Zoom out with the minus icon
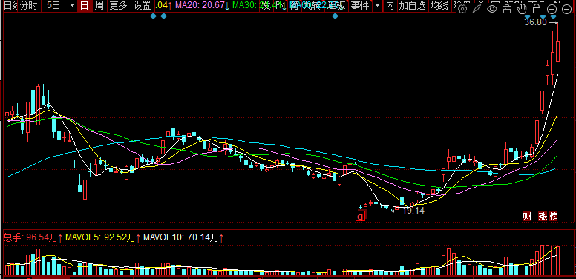576x279 pixels. (x=566, y=9)
